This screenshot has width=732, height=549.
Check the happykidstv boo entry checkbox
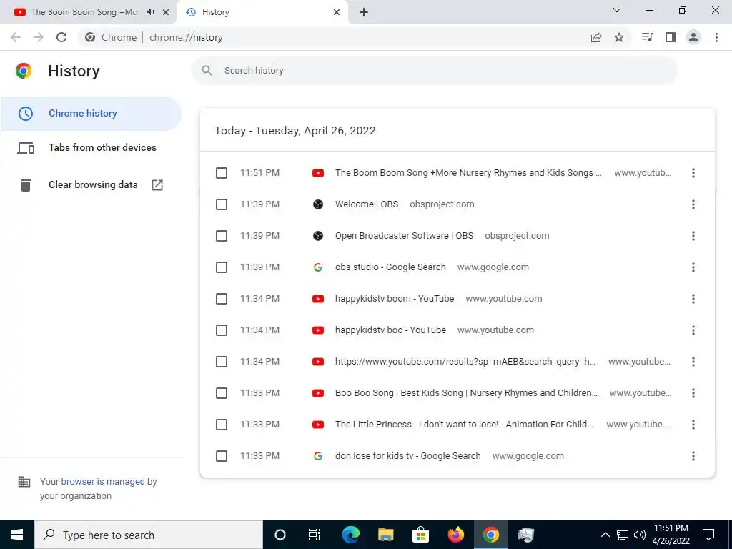point(222,330)
